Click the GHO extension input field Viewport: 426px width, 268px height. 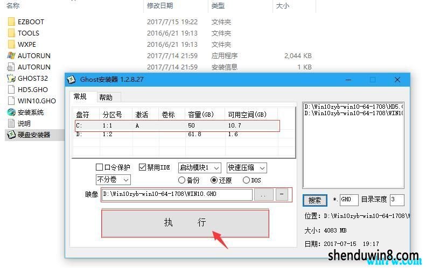(349, 200)
